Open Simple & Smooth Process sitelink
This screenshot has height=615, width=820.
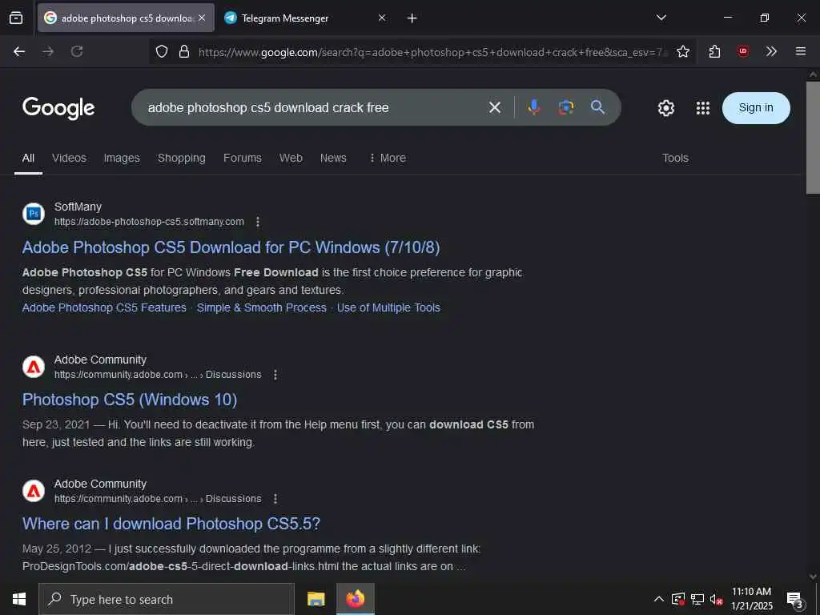point(262,307)
